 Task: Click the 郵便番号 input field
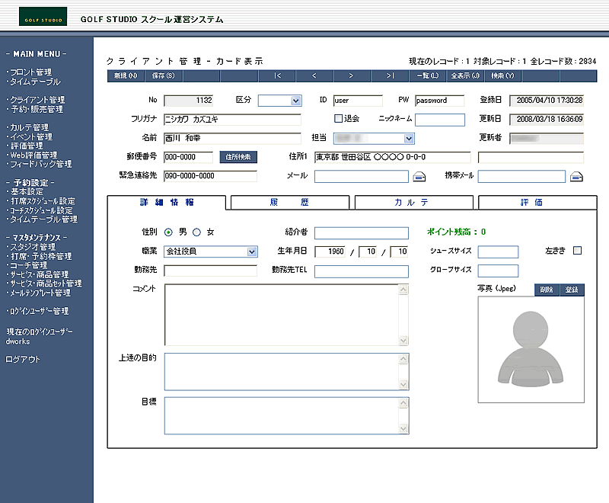[x=188, y=157]
